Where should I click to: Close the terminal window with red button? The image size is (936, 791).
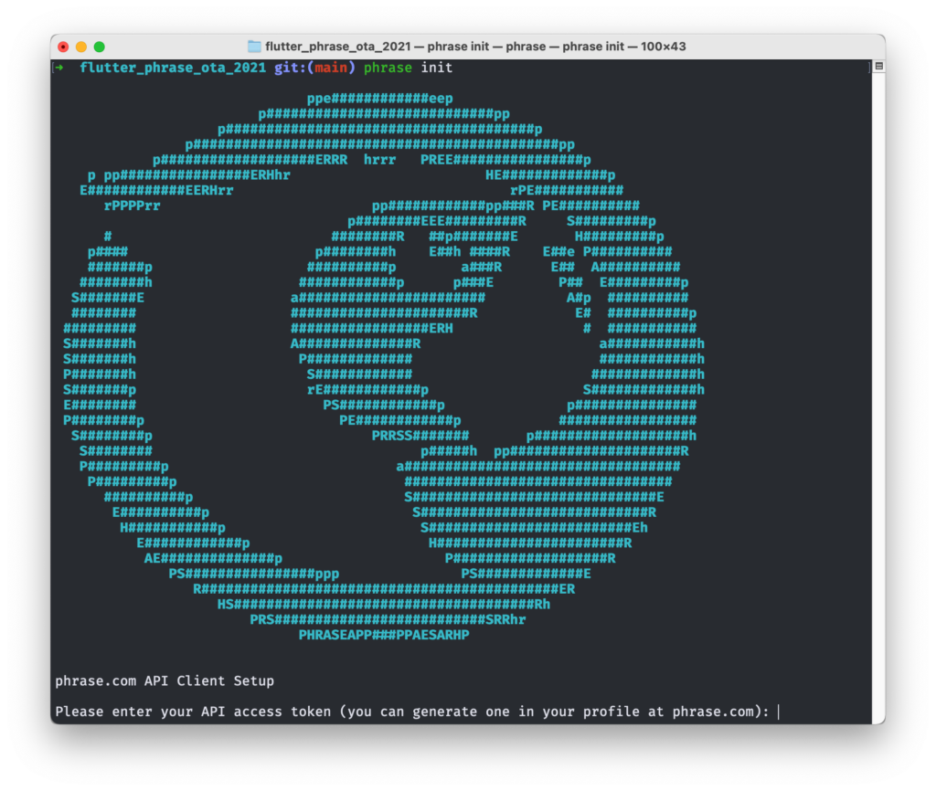pos(63,47)
